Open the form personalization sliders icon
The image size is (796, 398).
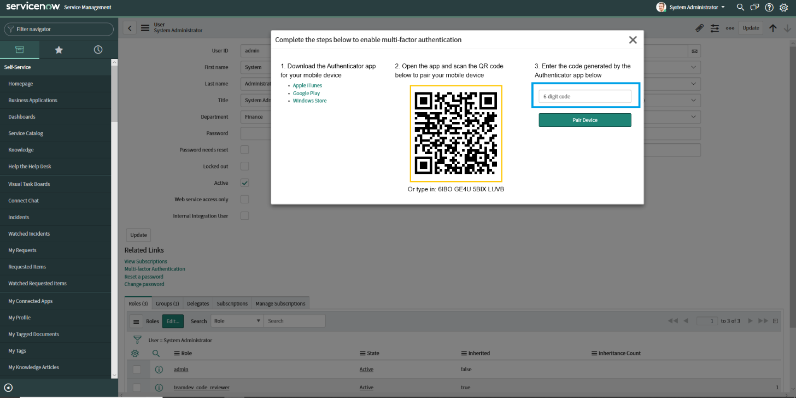pos(715,27)
